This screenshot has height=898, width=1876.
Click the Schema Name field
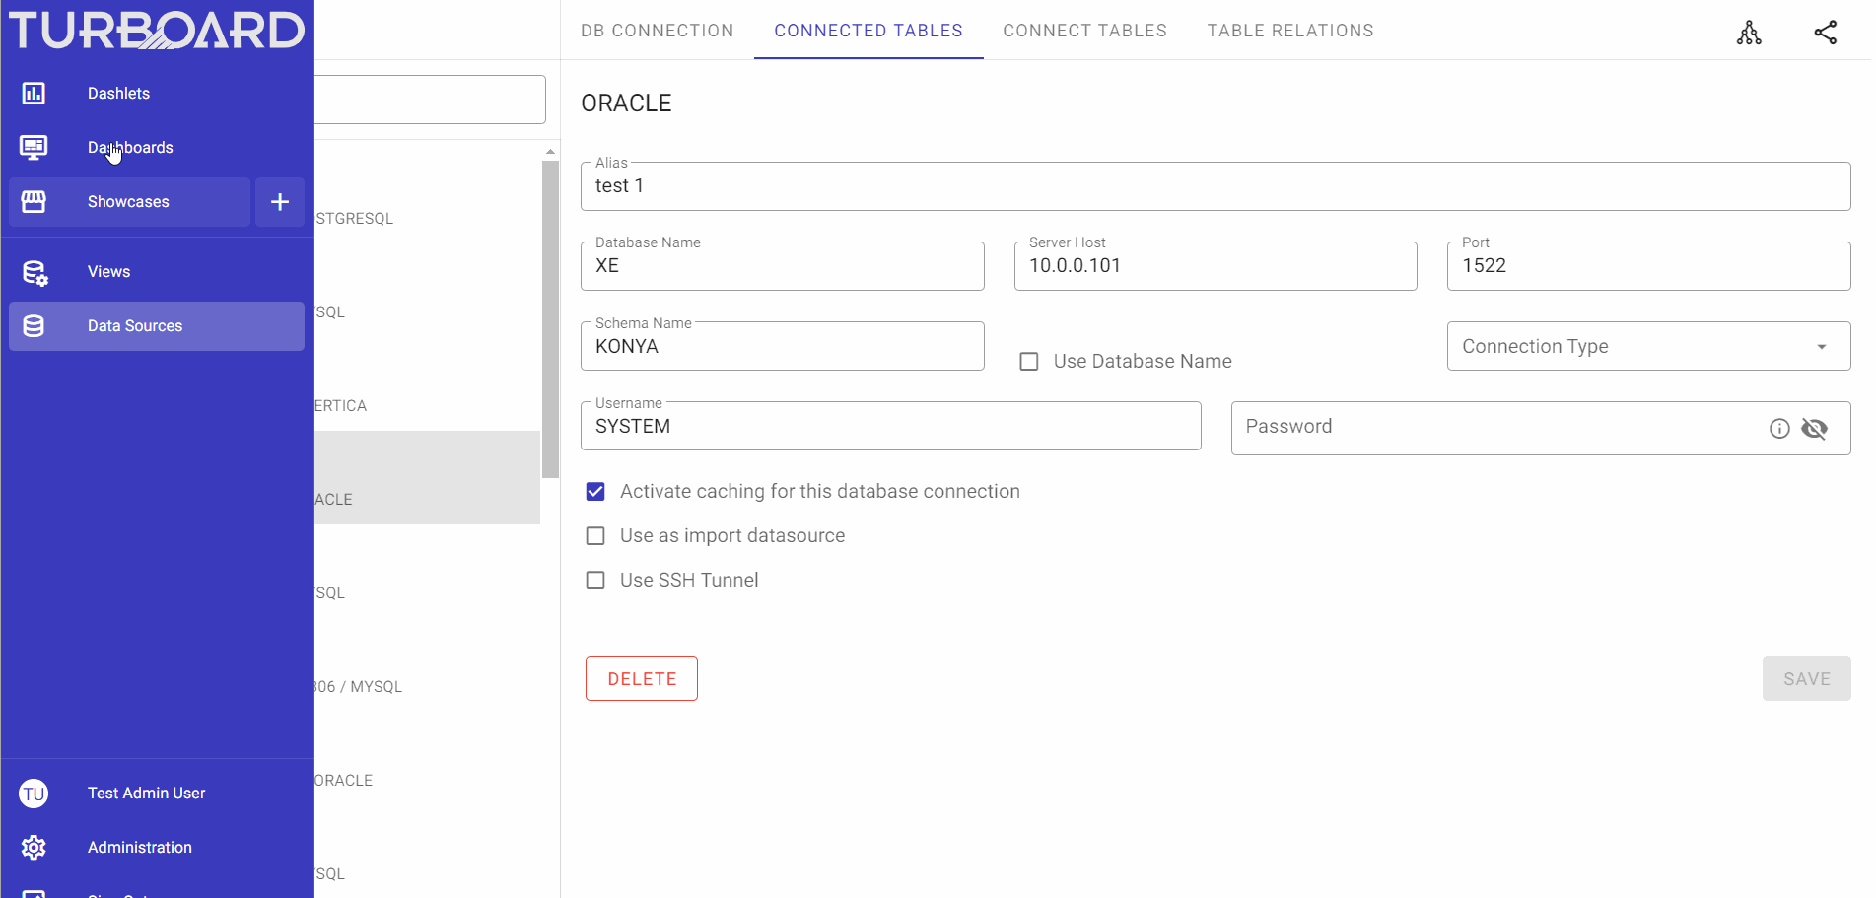tap(783, 346)
